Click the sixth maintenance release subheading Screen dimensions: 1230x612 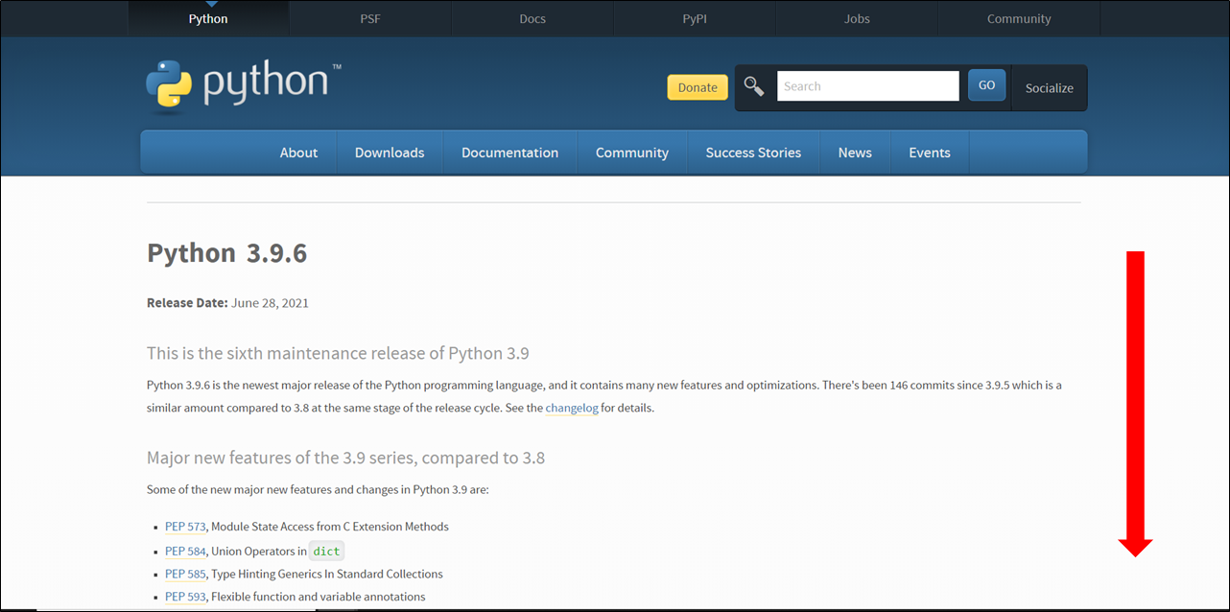338,353
